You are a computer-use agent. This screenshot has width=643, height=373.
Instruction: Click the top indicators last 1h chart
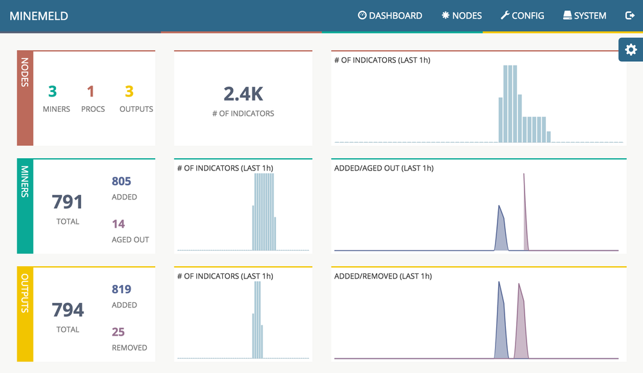point(478,103)
